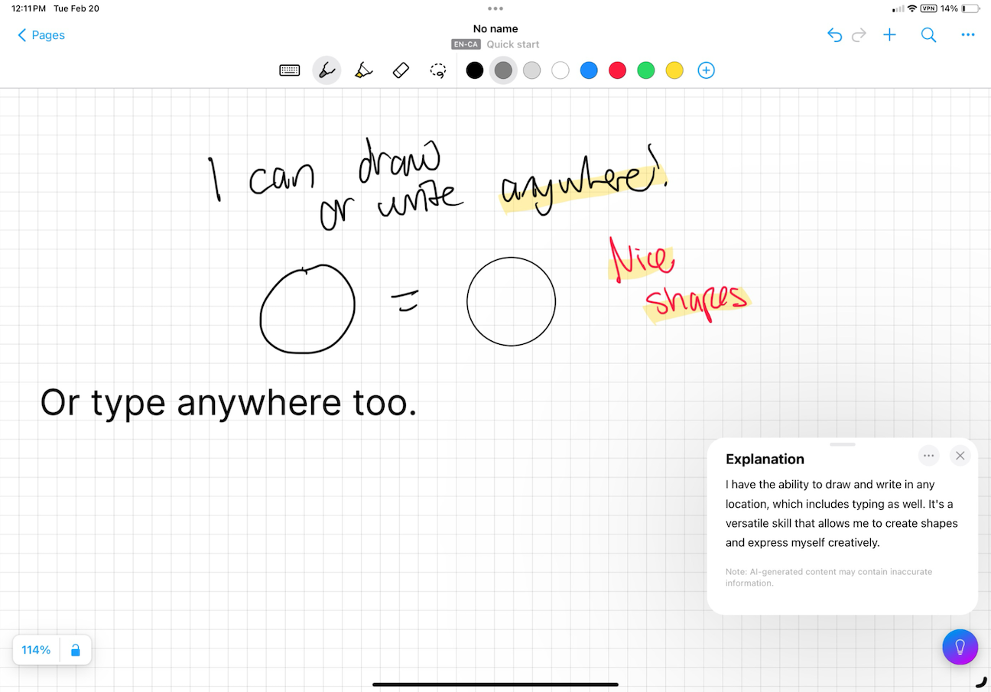The height and width of the screenshot is (692, 991).
Task: Open Explanation panel options menu
Action: coord(929,456)
